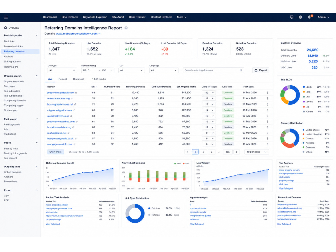Open Dashboard in top navigation
This screenshot has height=252, width=336.
coord(50,17)
